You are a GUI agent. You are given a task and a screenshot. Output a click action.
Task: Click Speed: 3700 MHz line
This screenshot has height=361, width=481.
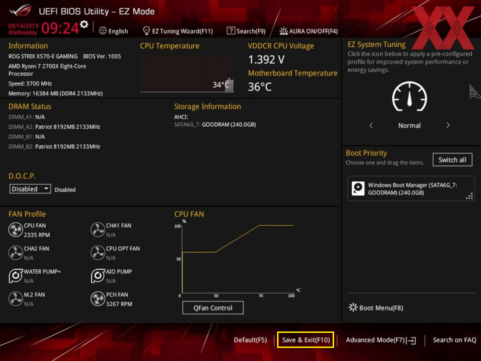point(30,83)
